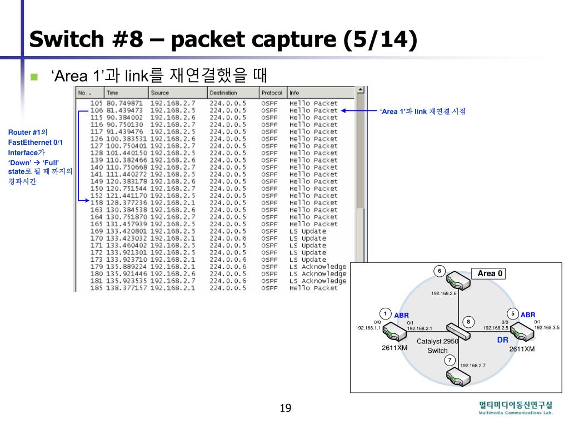The height and width of the screenshot is (426, 569).
Task: Select packet 126 at time 100.383531
Action: tap(215, 139)
